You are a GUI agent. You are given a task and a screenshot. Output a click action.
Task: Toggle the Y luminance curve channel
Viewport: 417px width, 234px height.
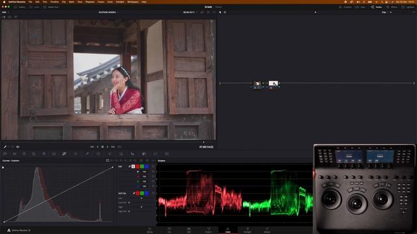coord(133,166)
